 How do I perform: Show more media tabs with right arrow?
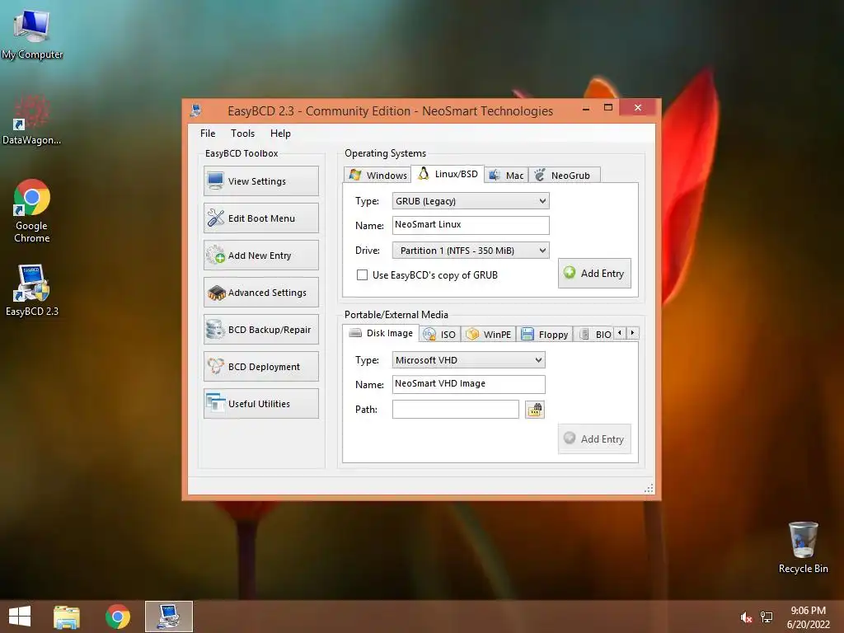(632, 333)
